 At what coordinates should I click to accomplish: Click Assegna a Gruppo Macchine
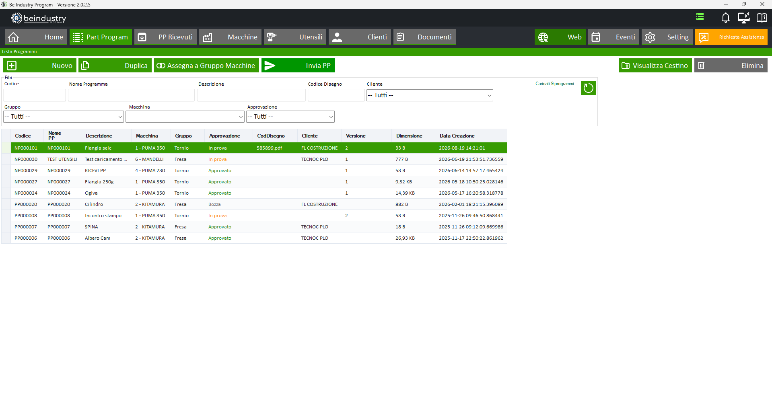[206, 66]
